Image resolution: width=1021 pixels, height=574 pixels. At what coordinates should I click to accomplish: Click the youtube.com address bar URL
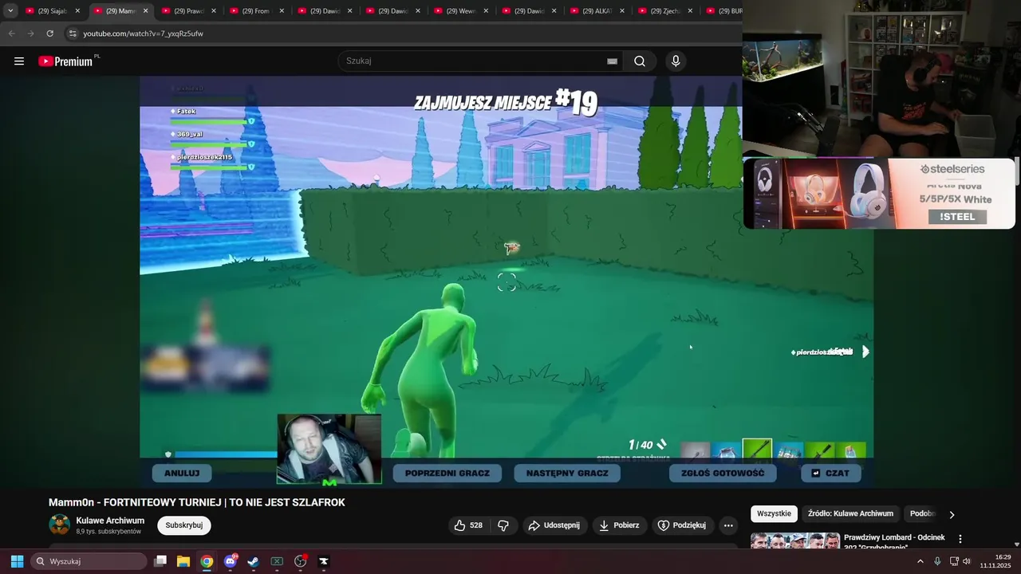pos(144,33)
